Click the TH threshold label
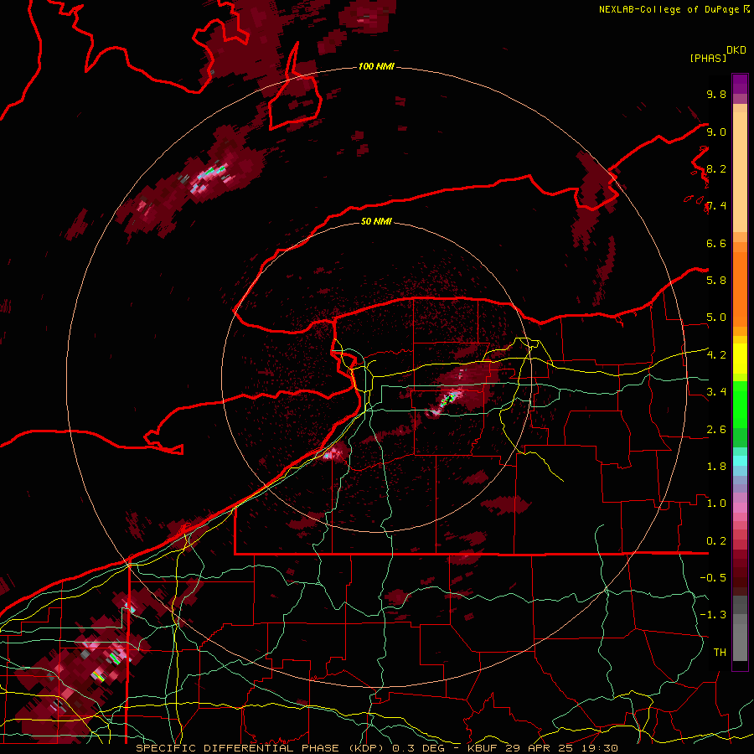754x754 pixels. tap(720, 652)
